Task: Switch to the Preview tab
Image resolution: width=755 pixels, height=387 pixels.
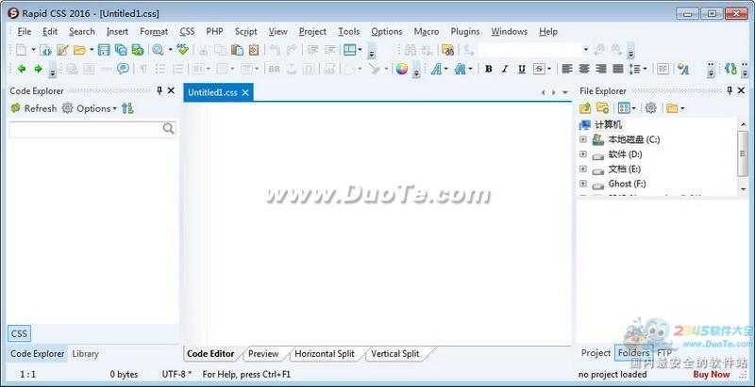Action: click(x=263, y=354)
